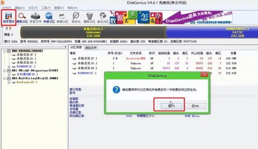
Task: Open the Search Partition (搜索分区) tool
Action: point(22,17)
